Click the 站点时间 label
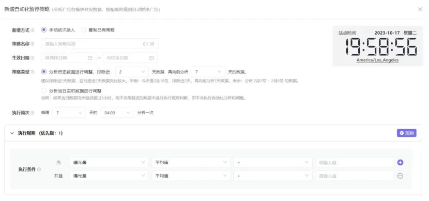This screenshot has width=429, height=201. 347,33
